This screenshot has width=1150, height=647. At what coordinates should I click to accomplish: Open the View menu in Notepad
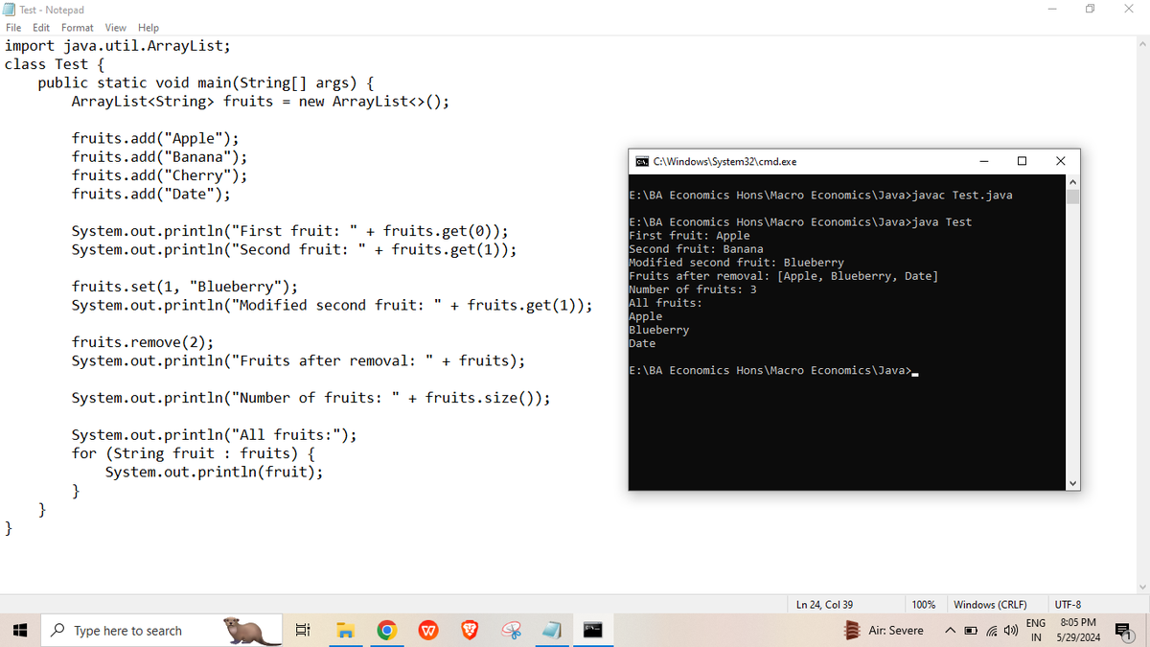116,28
